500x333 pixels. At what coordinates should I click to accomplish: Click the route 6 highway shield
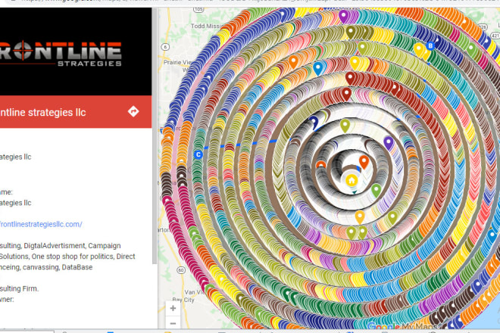(165, 47)
